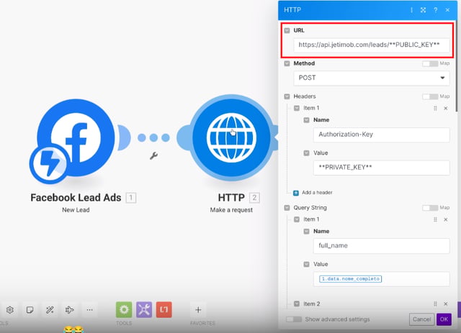Click module number 2 badge
461x333 pixels.
254,198
